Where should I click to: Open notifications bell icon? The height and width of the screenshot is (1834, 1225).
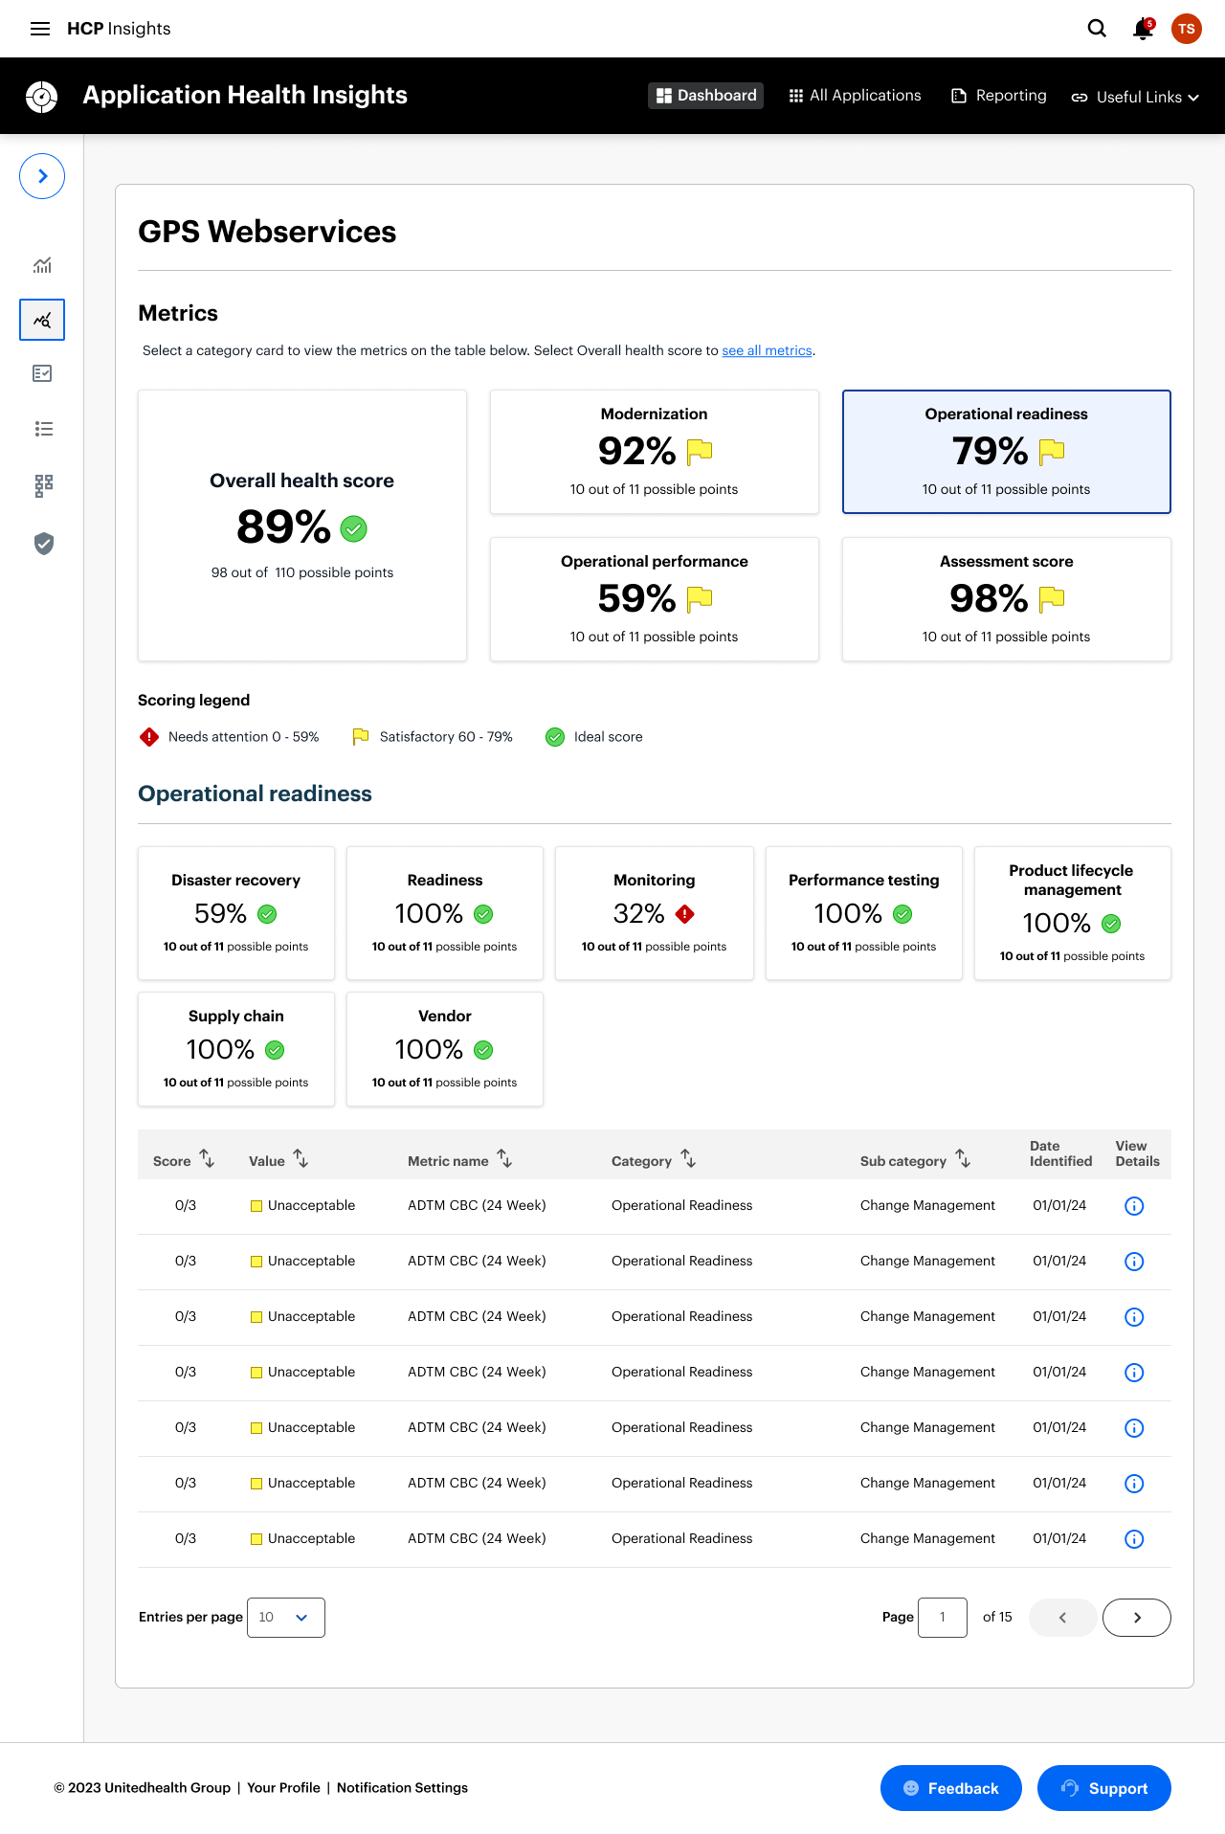pyautogui.click(x=1143, y=29)
